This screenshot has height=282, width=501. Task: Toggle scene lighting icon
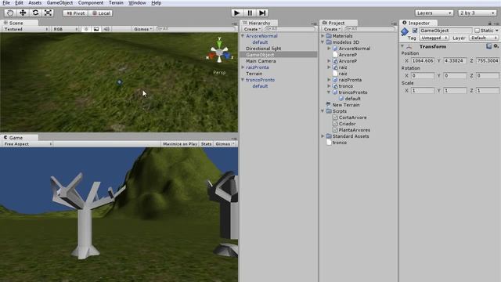(86, 29)
